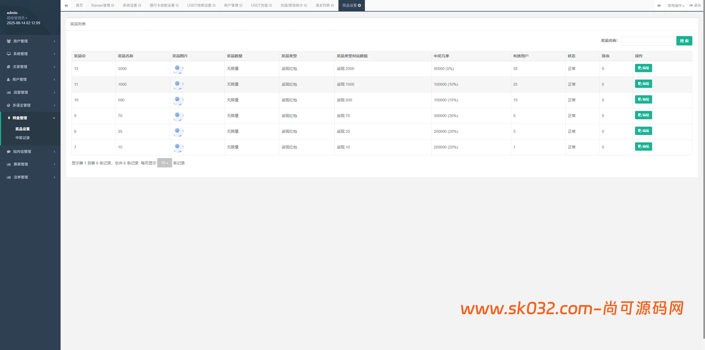Open 中奖记录 in the sidebar submenu
The image size is (705, 350).
pos(23,138)
